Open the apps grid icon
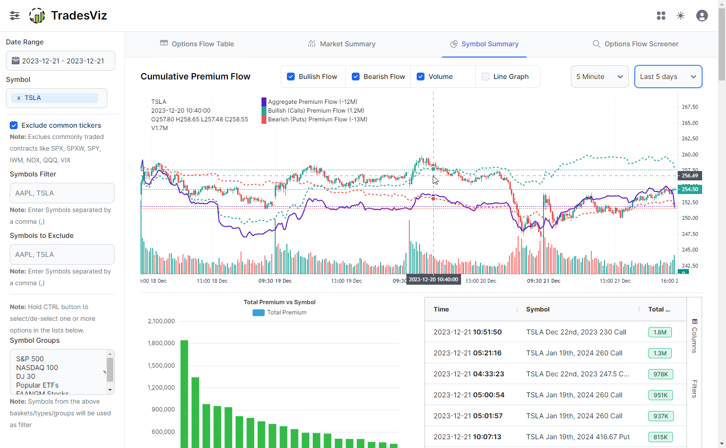 click(x=661, y=16)
